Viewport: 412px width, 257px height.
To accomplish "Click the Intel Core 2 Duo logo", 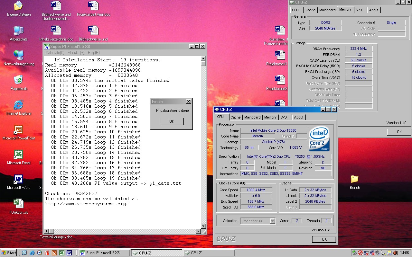I will coord(319,139).
